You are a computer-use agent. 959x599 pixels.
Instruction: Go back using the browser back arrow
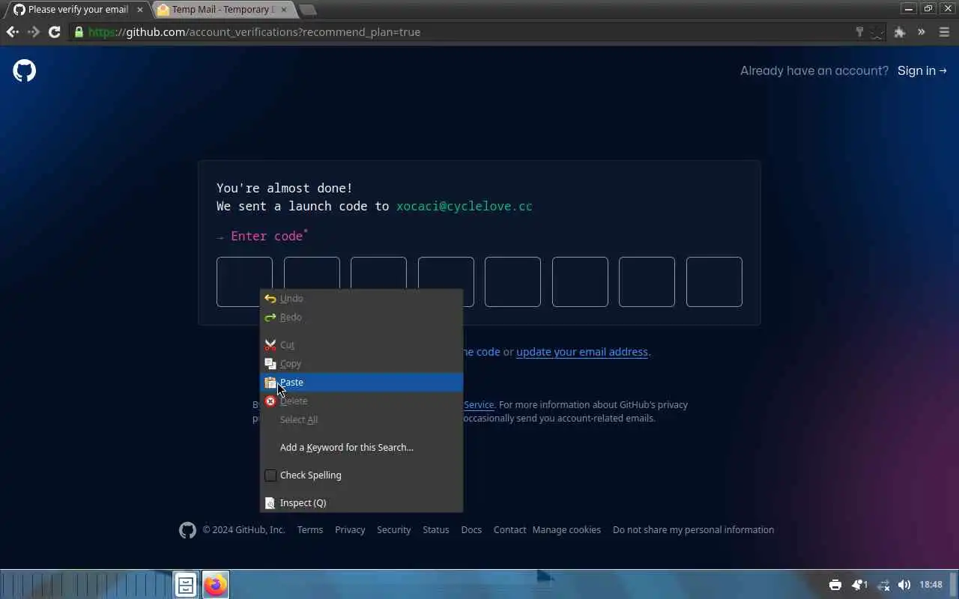(x=12, y=32)
